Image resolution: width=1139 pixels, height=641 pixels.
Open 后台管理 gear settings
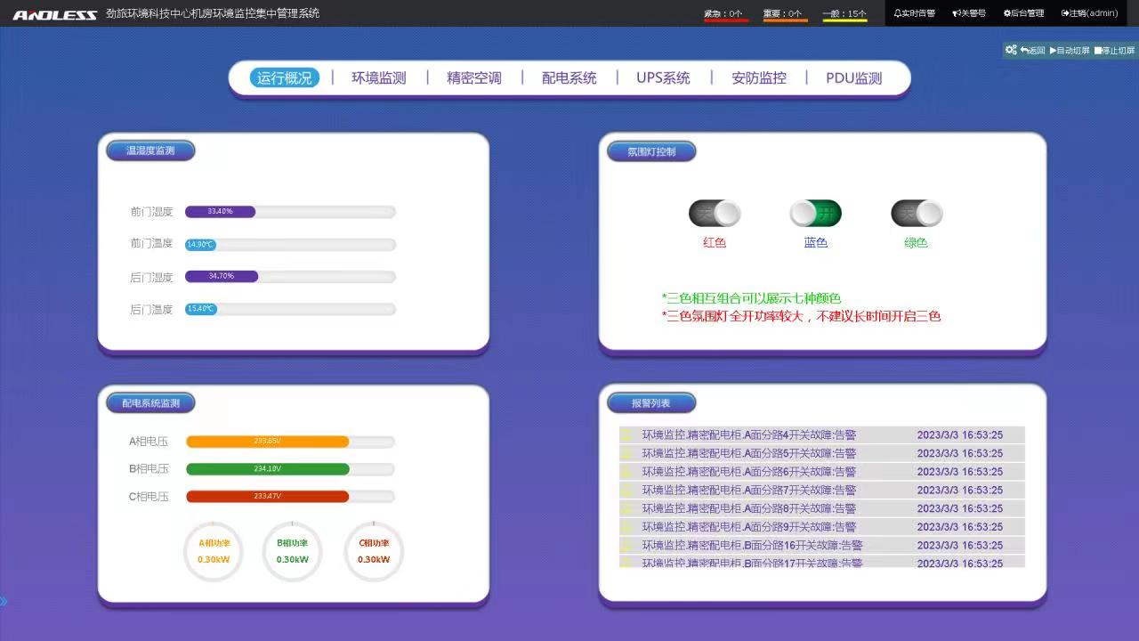click(1007, 13)
